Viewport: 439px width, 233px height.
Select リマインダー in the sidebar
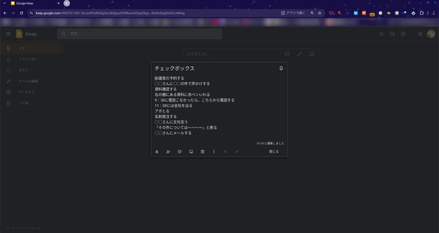click(28, 59)
